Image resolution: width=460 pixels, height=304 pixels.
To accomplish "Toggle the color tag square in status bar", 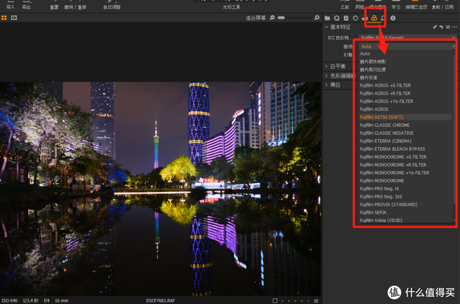I will 275,301.
